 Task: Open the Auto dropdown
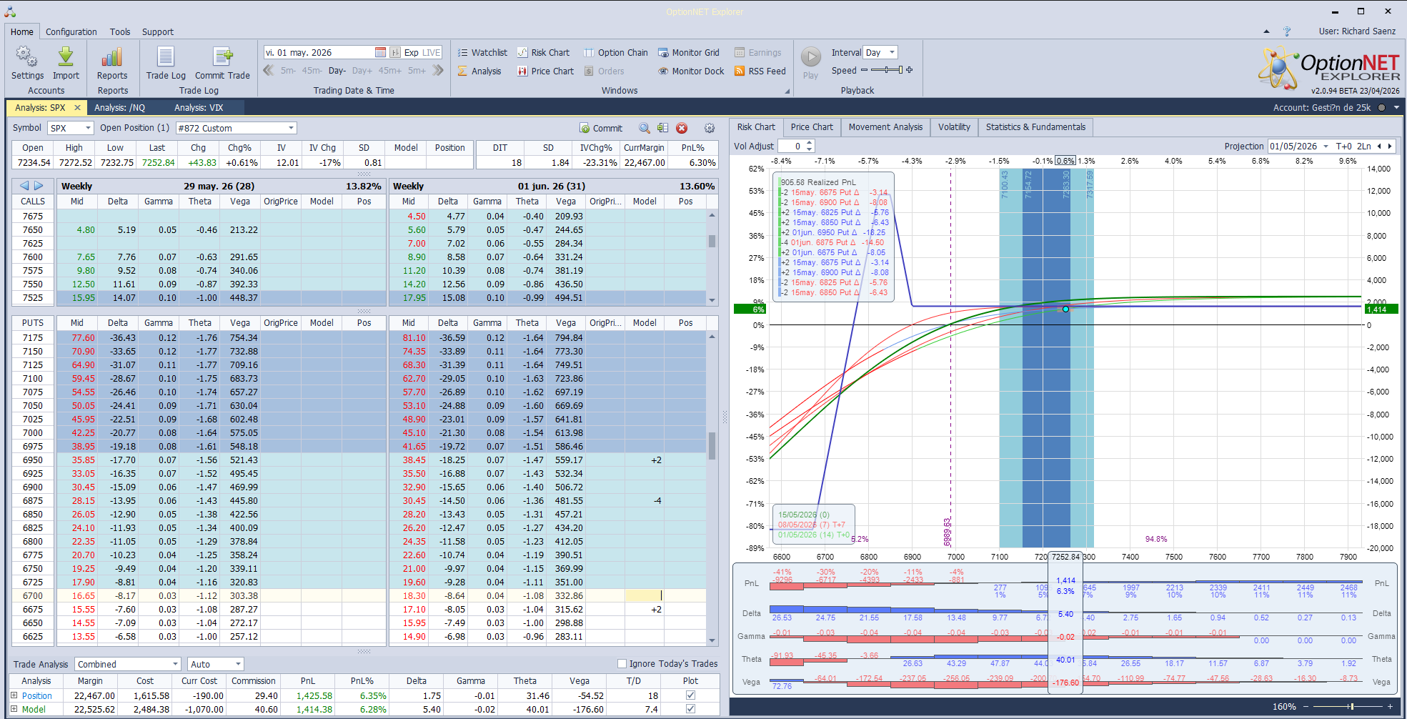pos(216,664)
